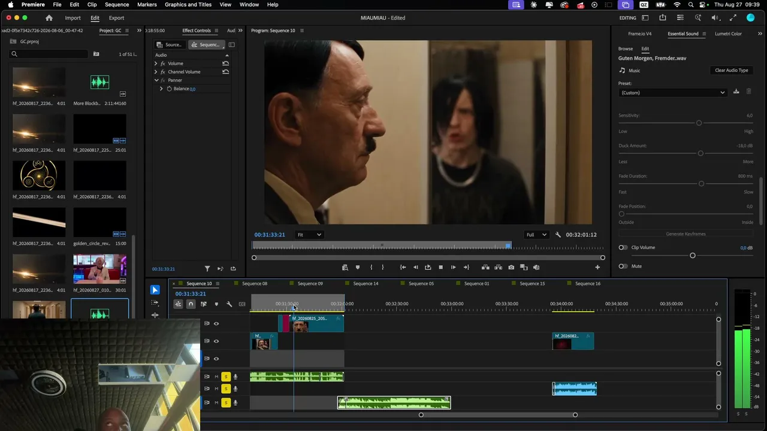Switch to the Export workspace tab
Viewport: 767px width, 431px height.
pyautogui.click(x=116, y=18)
